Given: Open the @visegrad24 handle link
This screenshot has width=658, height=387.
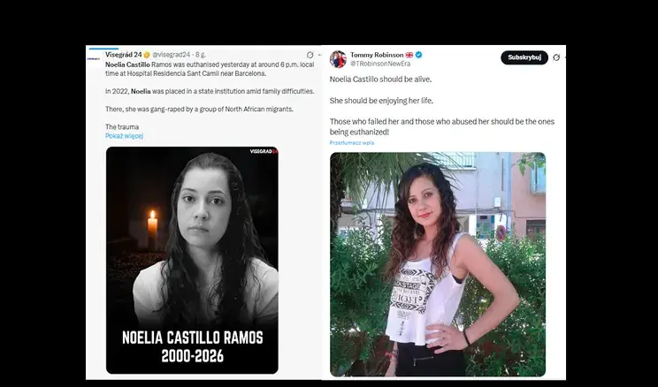Looking at the screenshot, I should coord(172,55).
